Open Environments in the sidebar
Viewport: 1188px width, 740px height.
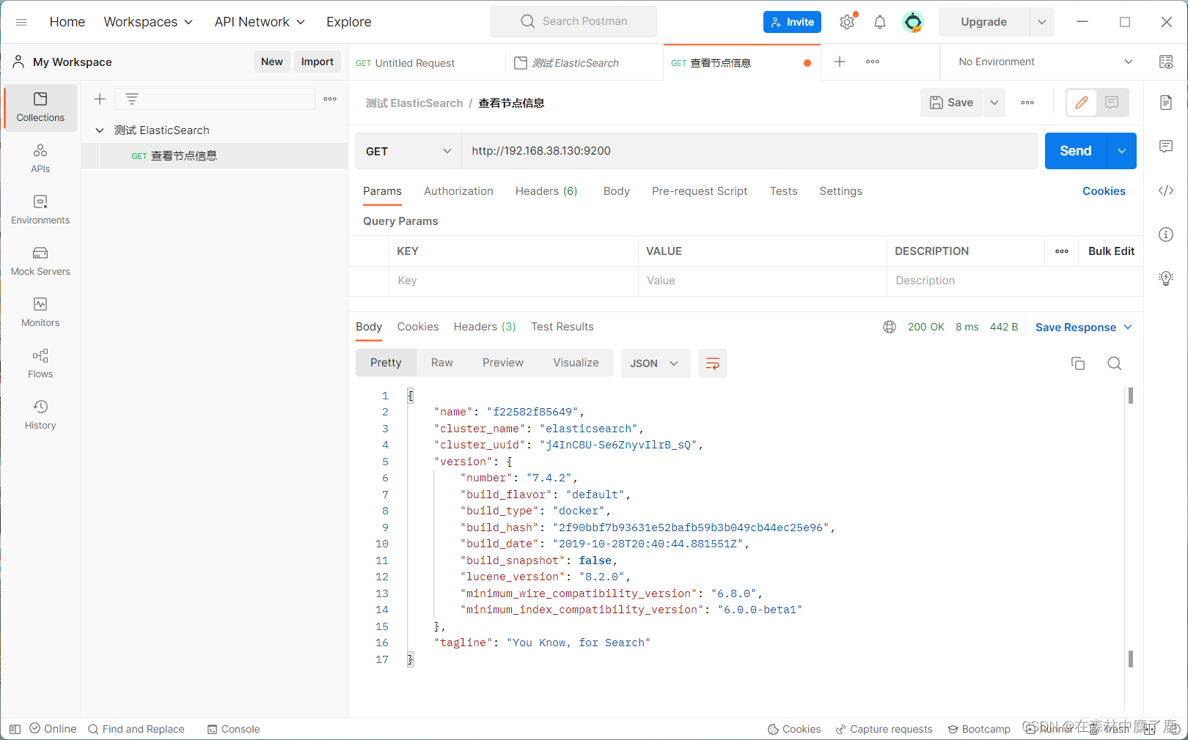click(40, 210)
